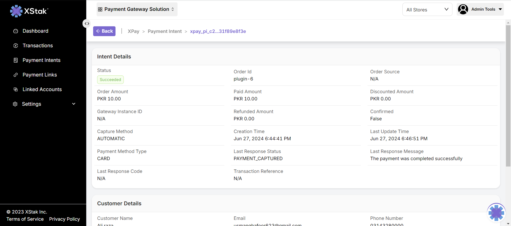Click the Payment Intents document icon
This screenshot has width=511, height=226.
(16, 60)
